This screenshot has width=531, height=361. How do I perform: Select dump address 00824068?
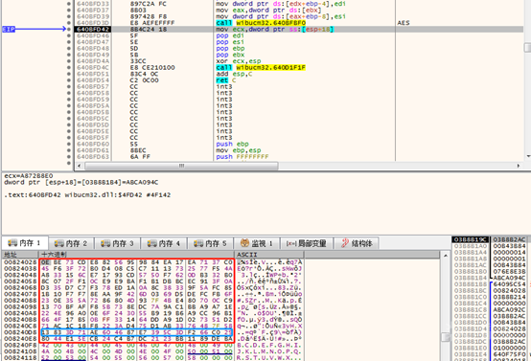[x=20, y=287]
